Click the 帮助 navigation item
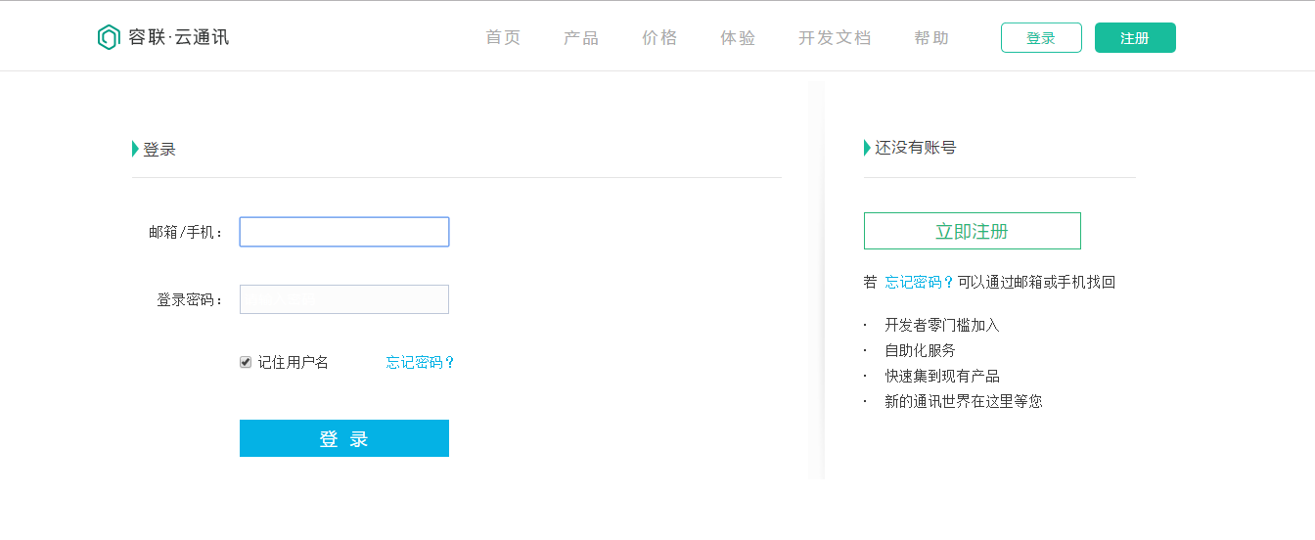This screenshot has height=540, width=1315. click(x=931, y=38)
